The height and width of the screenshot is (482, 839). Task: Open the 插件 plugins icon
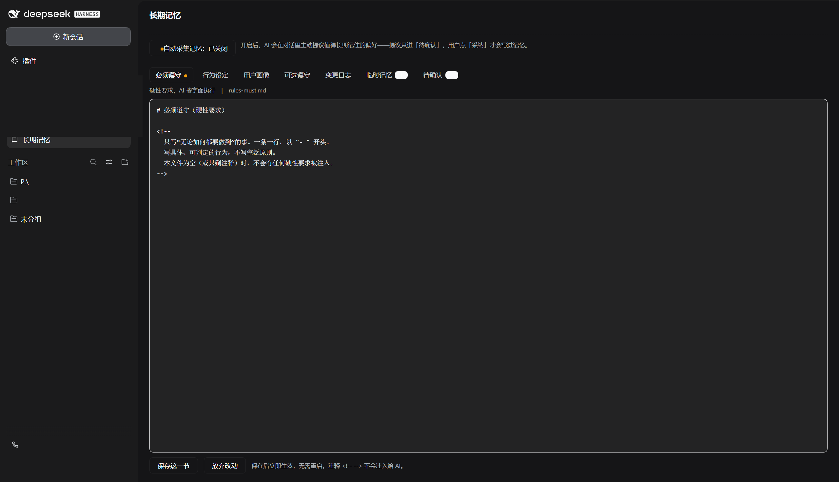tap(14, 61)
